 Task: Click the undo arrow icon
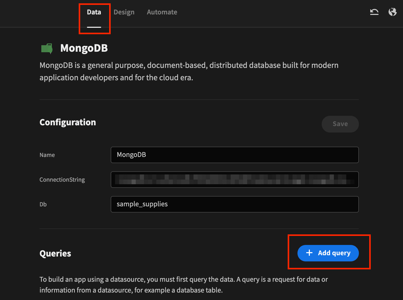(374, 12)
